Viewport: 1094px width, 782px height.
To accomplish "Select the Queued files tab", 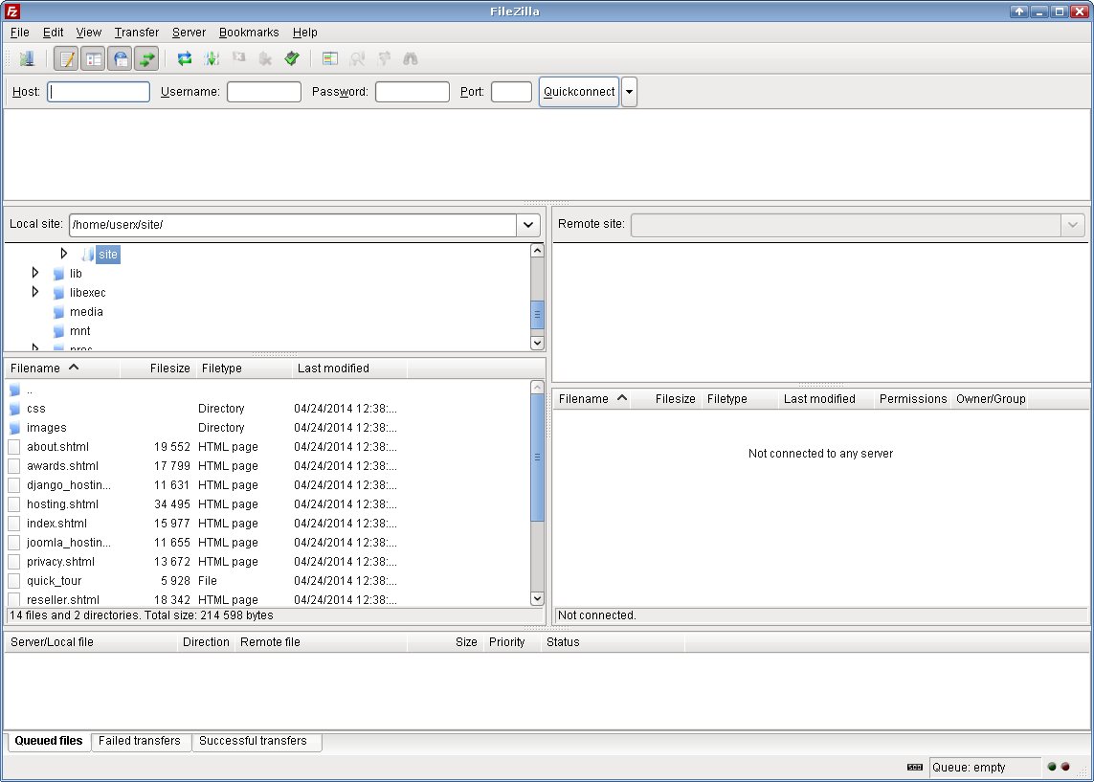I will click(x=49, y=741).
